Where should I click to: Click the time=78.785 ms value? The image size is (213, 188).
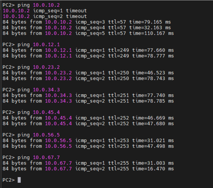point(153,101)
